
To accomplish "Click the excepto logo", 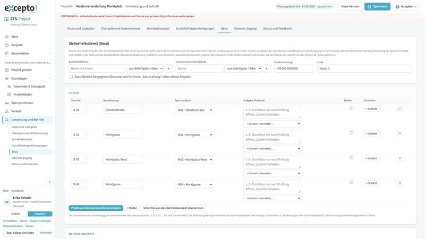I will tap(21, 8).
